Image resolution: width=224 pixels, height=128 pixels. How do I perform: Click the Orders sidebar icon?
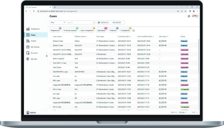click(x=28, y=41)
